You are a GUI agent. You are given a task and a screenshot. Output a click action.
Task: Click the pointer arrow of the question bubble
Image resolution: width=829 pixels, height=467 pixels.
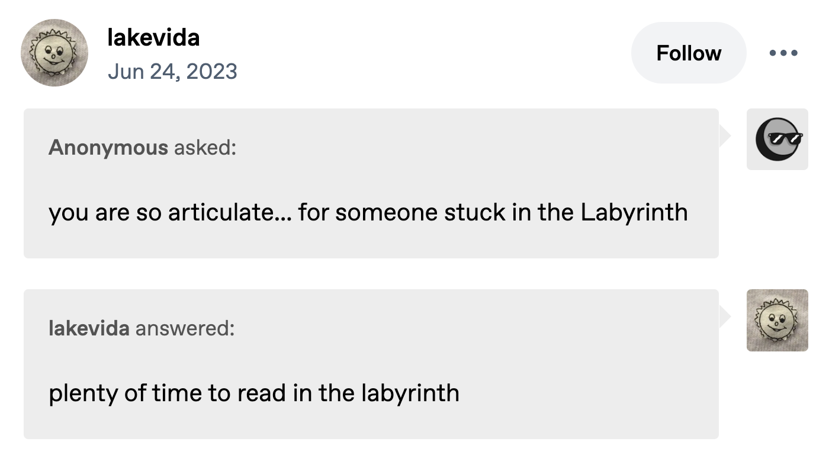click(x=725, y=136)
